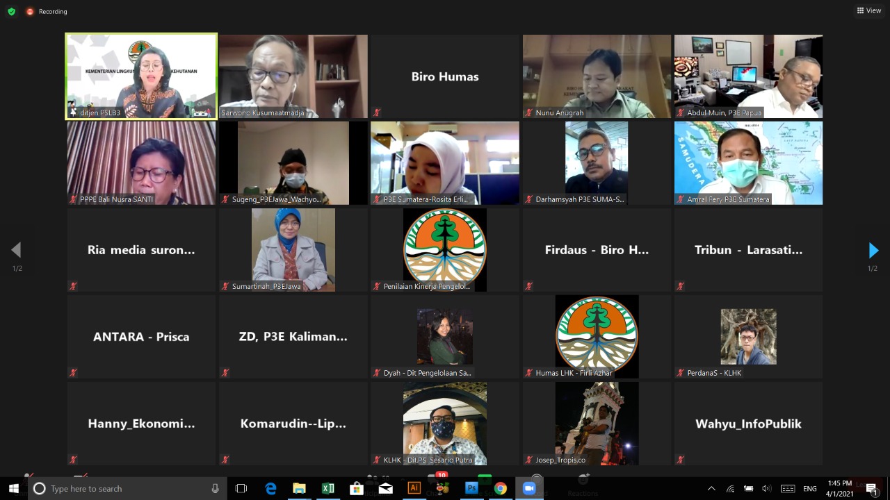Launch Adobe Illustrator from the taskbar
890x500 pixels.
coord(414,488)
